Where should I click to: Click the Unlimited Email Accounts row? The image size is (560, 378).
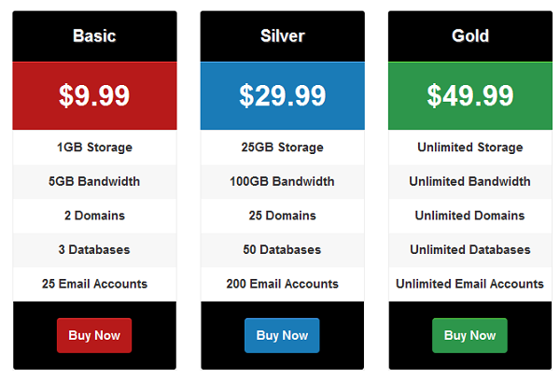point(470,284)
